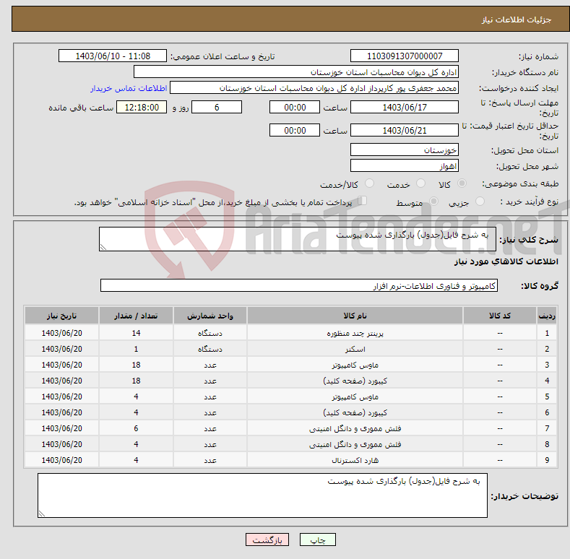Click the response deadline date 1403/06/17
The image size is (570, 559).
(405, 107)
